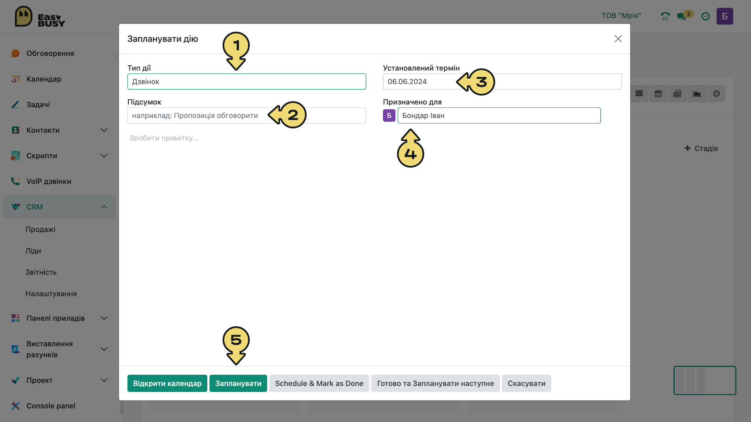Click the Відкрити календар button

[x=167, y=383]
